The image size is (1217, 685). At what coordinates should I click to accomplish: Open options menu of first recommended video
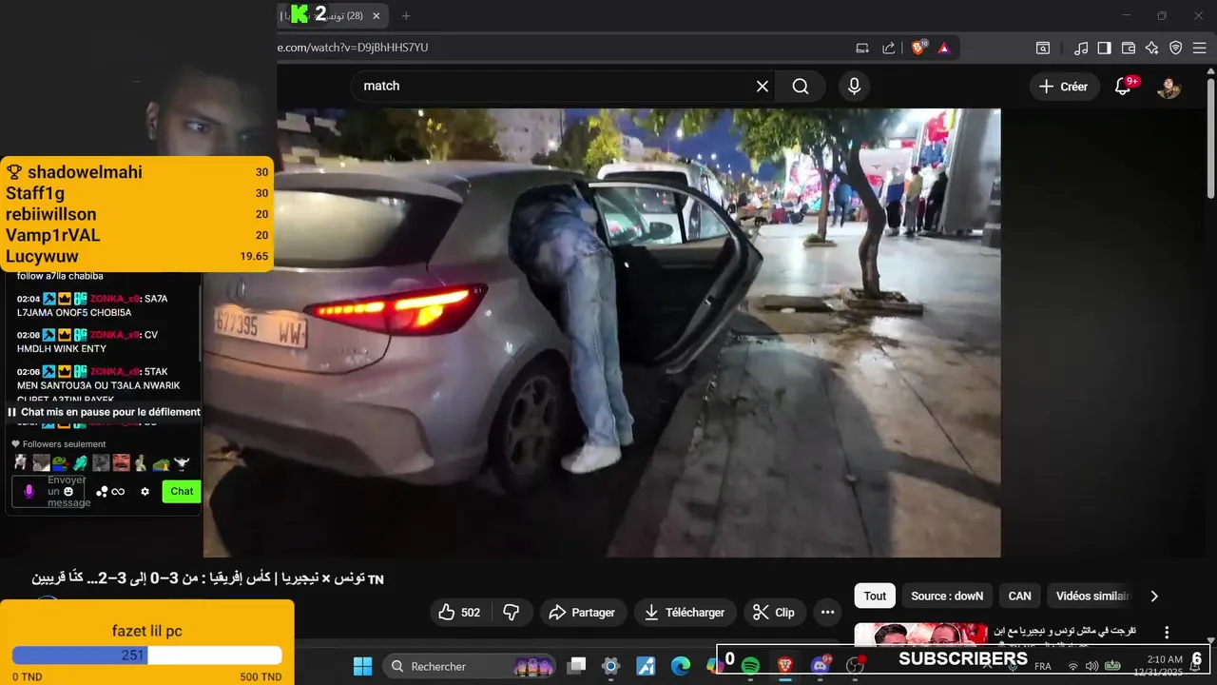tap(1167, 633)
